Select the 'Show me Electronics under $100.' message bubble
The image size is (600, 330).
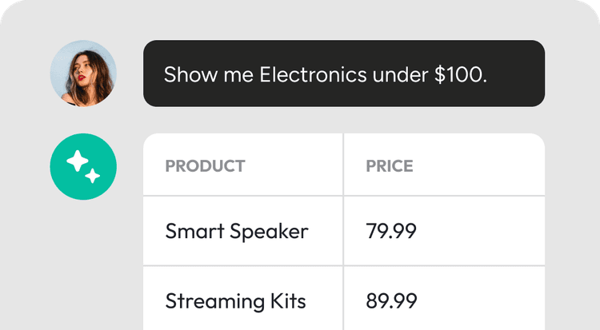344,74
